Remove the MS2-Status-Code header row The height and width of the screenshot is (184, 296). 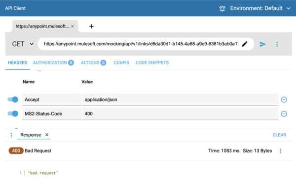[284, 114]
